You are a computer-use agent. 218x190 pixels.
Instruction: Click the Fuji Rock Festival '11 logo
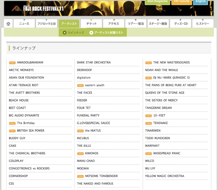point(38,8)
